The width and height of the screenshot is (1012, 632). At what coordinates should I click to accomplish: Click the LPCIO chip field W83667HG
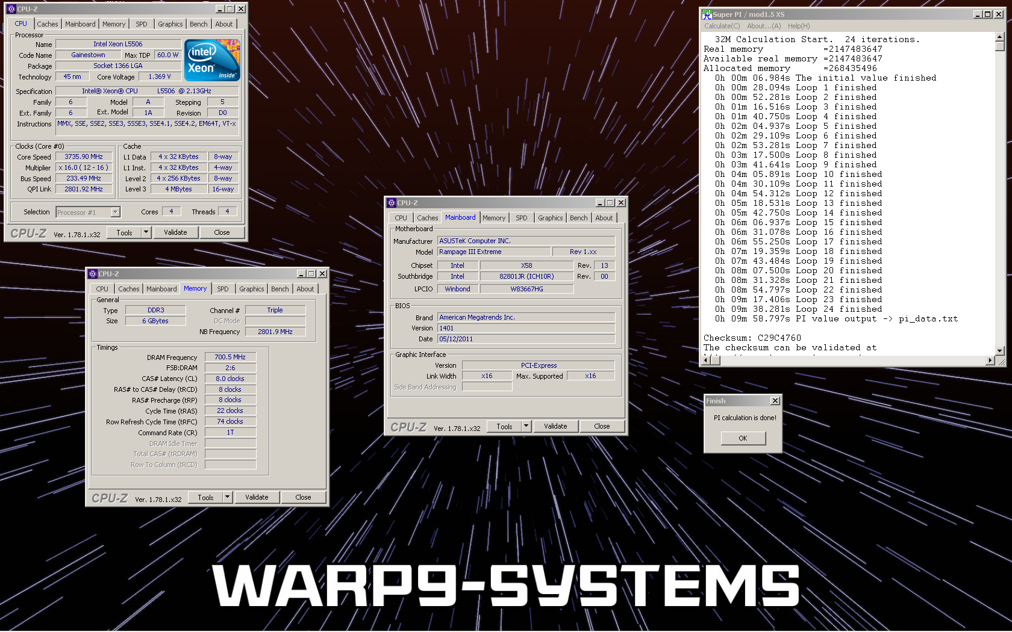click(x=526, y=289)
